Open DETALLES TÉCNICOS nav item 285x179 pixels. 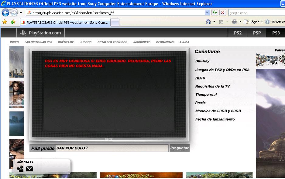pos(112,42)
